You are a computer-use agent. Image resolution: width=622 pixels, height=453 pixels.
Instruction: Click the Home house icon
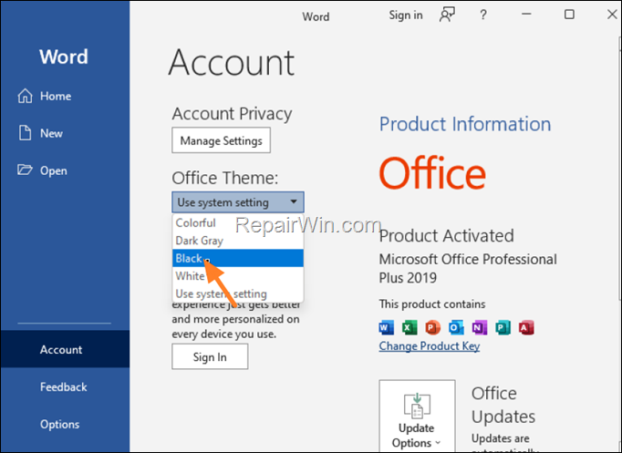click(25, 96)
